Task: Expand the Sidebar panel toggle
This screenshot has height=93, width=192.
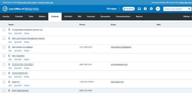Action: [187, 16]
